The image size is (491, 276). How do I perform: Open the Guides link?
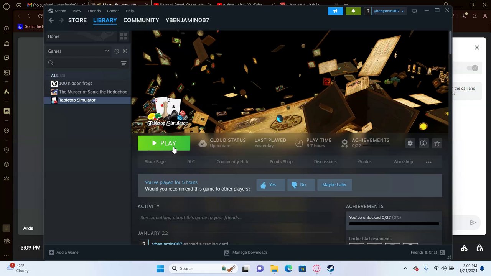point(365,161)
